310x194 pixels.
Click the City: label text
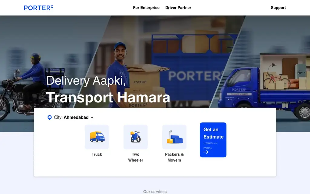click(58, 117)
